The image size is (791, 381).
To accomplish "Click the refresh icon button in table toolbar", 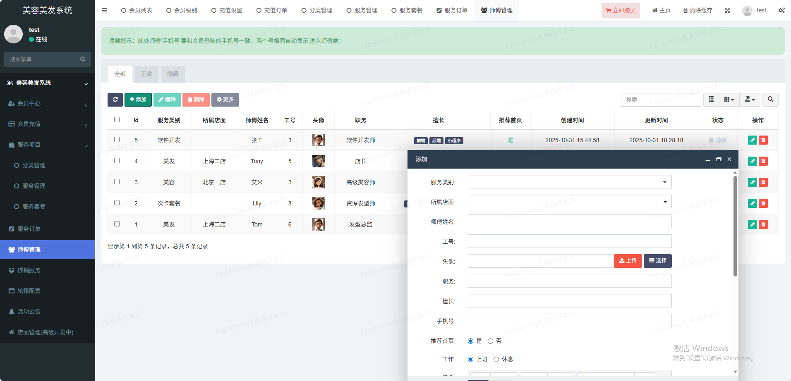I will [115, 100].
